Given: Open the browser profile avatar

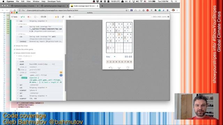Looking at the screenshot, I should (173, 10).
